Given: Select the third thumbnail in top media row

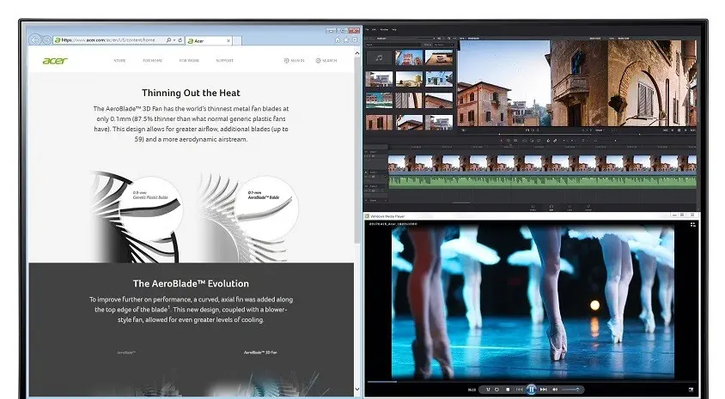Looking at the screenshot, I should pos(439,57).
